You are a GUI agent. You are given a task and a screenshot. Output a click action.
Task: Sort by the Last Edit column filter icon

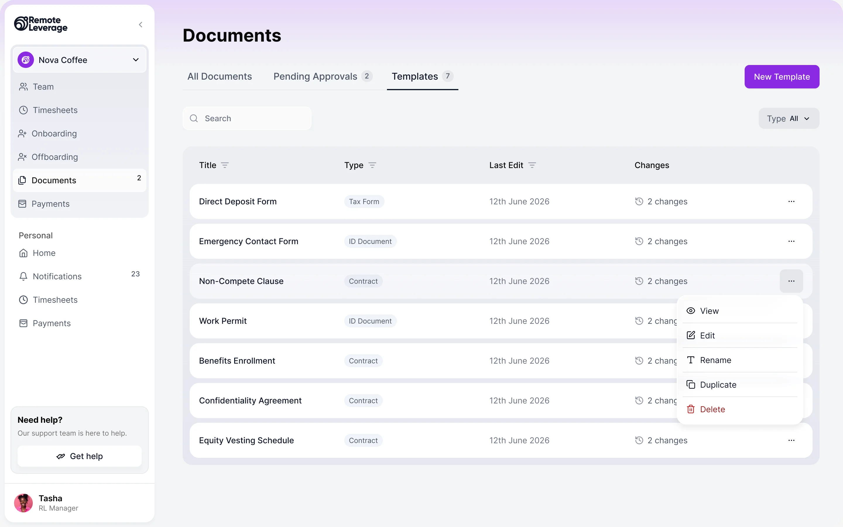pos(532,165)
